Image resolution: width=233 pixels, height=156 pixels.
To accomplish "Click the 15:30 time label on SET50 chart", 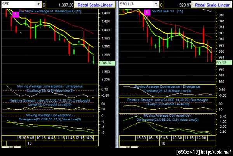I will [x=141, y=138].
